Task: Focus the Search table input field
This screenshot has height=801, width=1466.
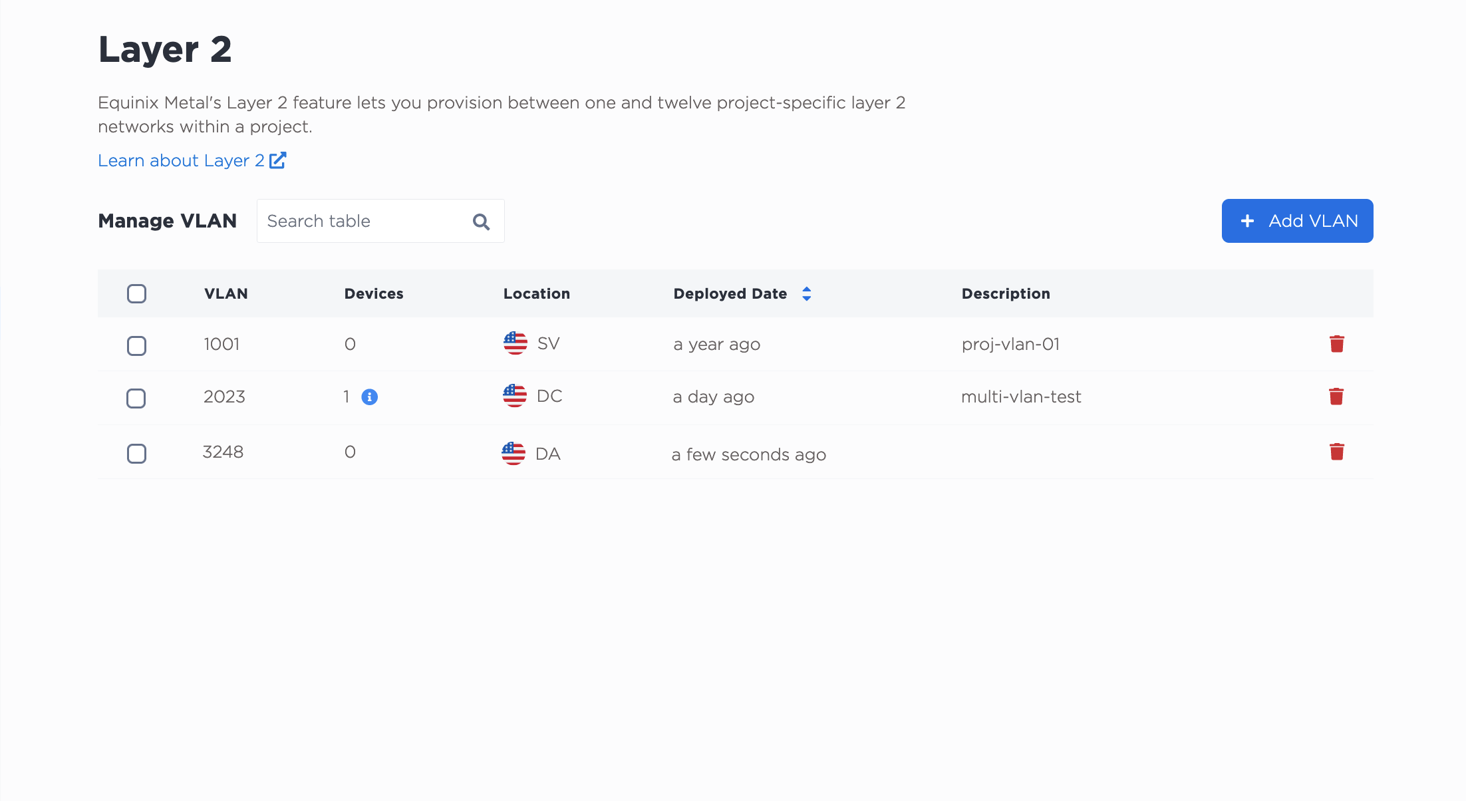Action: click(x=380, y=221)
